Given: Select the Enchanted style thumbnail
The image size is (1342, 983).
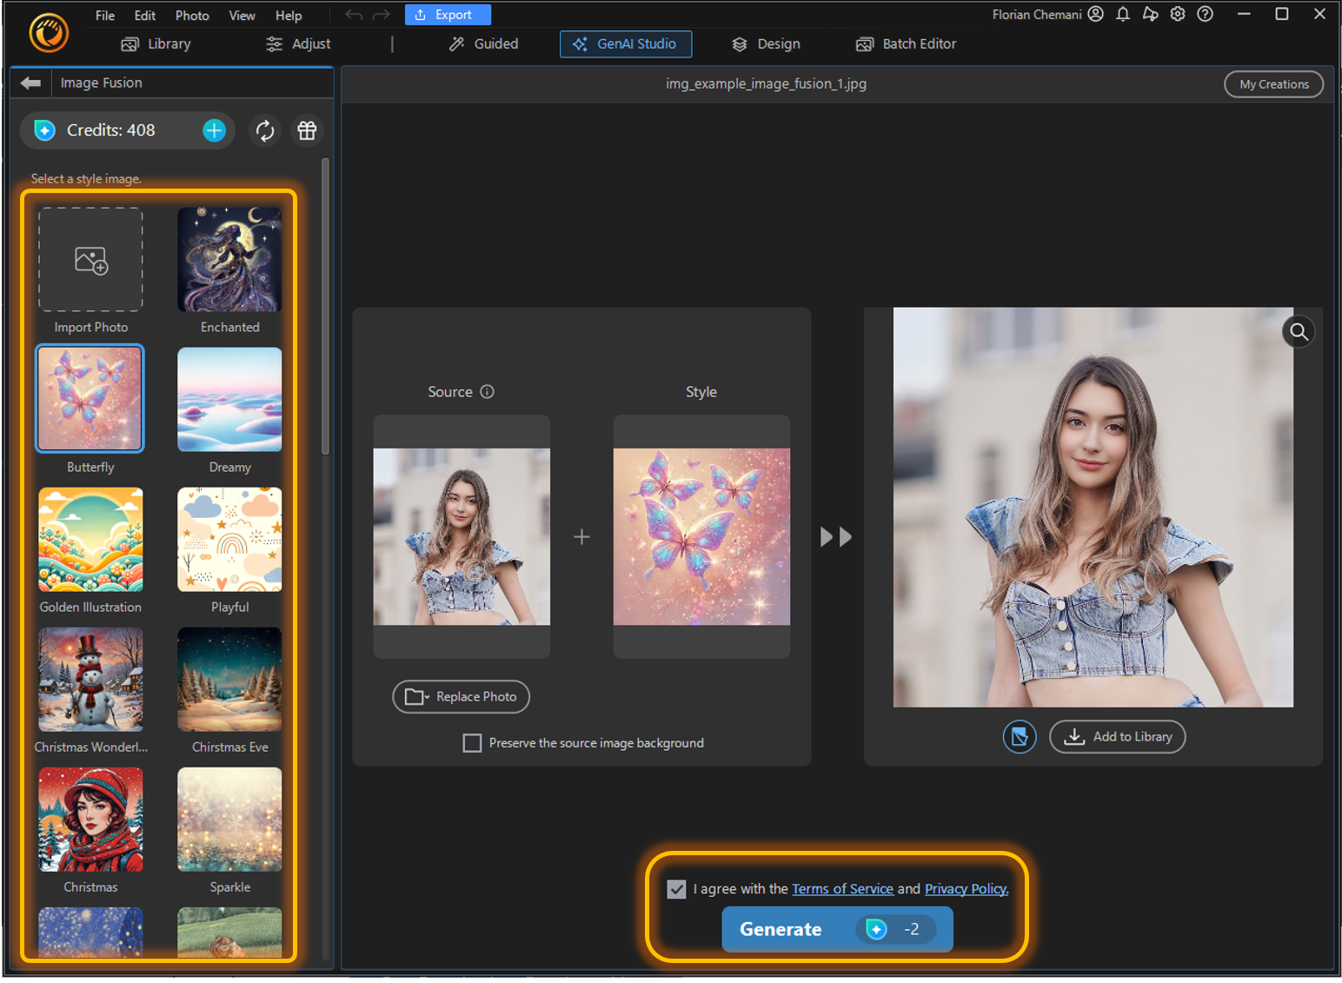Looking at the screenshot, I should [229, 259].
